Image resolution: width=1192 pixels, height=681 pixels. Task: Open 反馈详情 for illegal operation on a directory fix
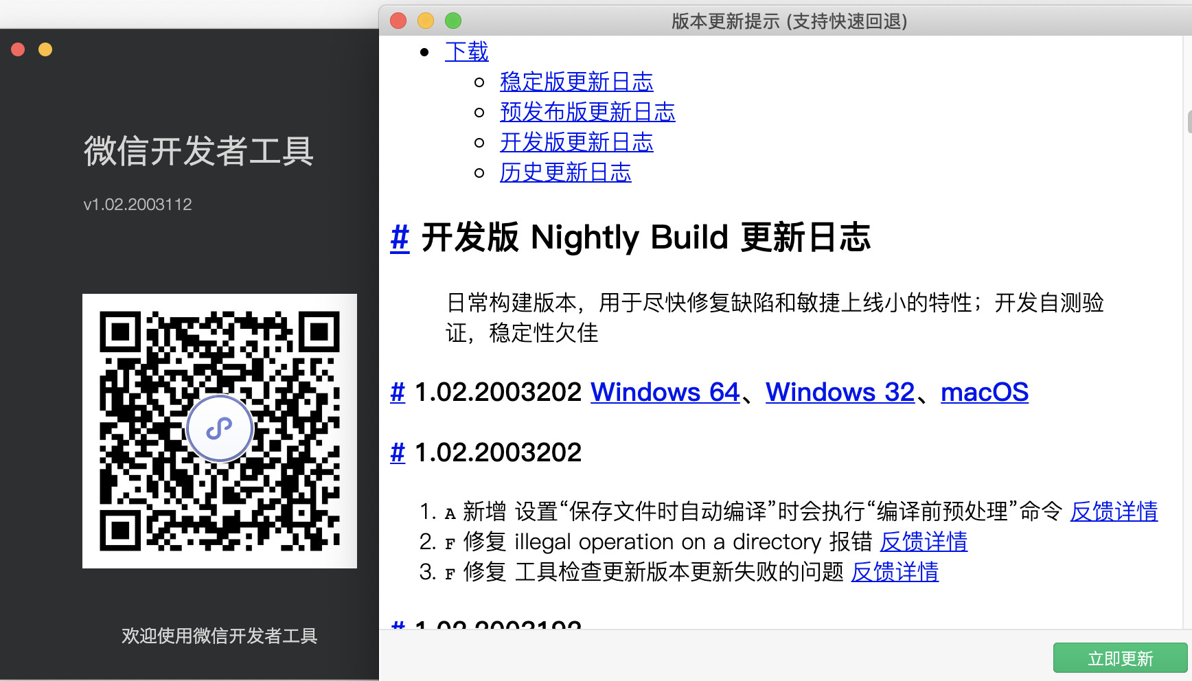click(x=924, y=542)
